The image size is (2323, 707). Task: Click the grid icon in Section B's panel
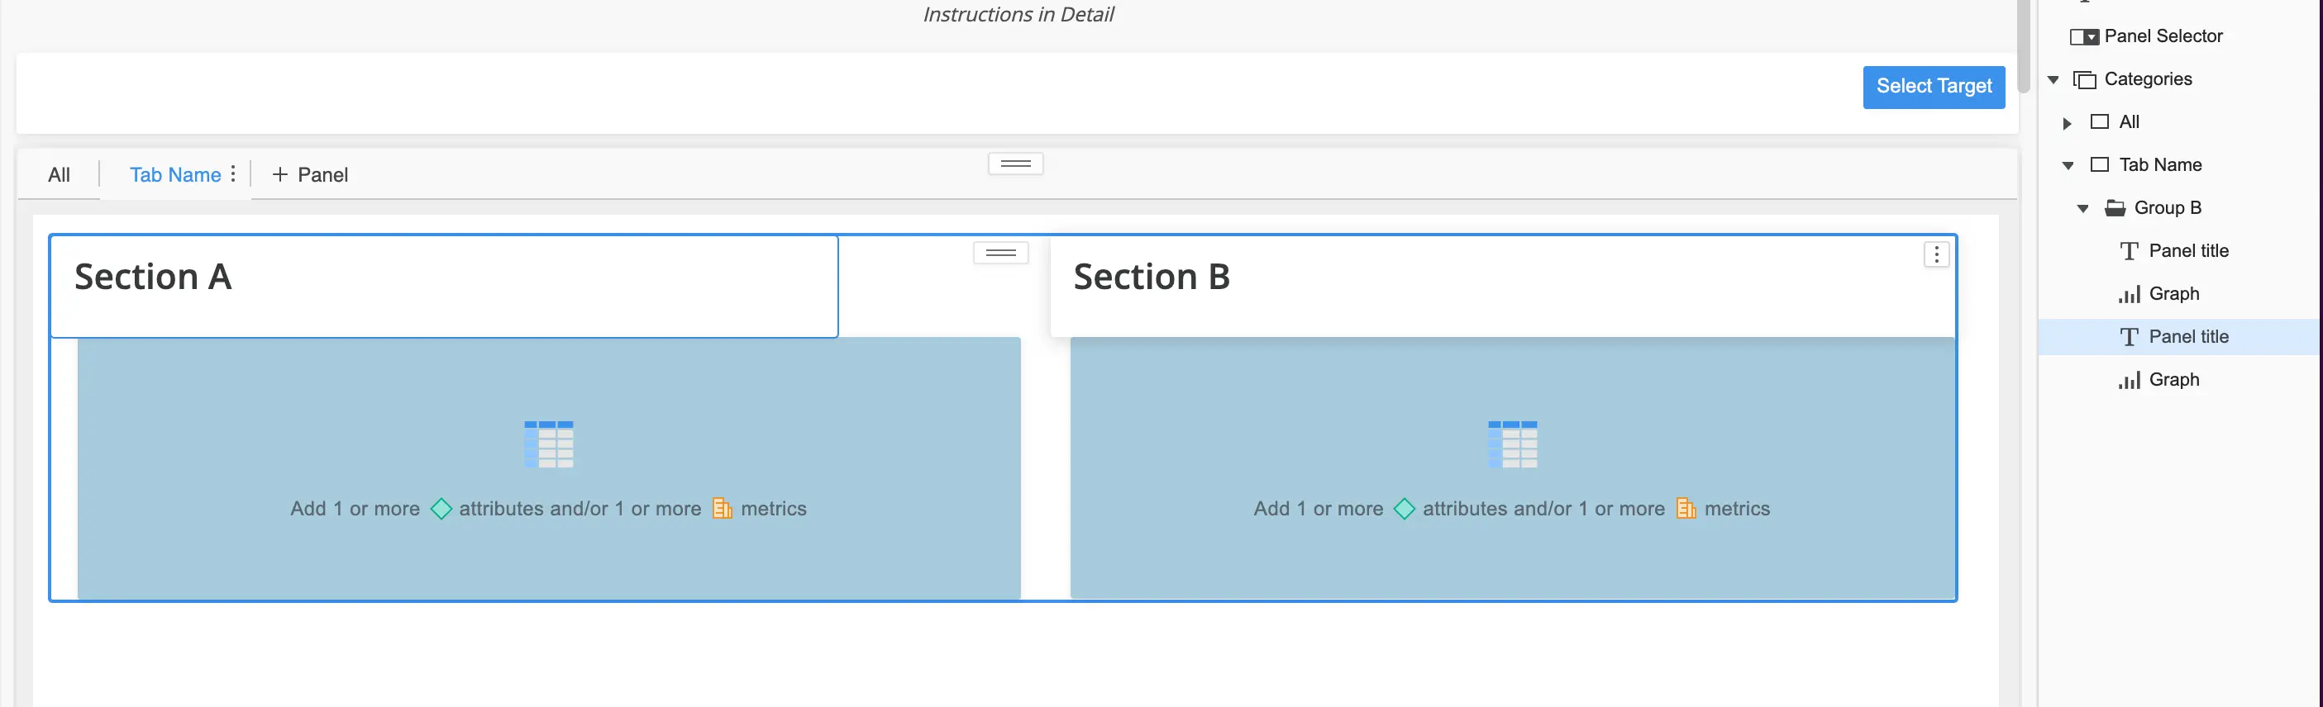[x=1512, y=444]
